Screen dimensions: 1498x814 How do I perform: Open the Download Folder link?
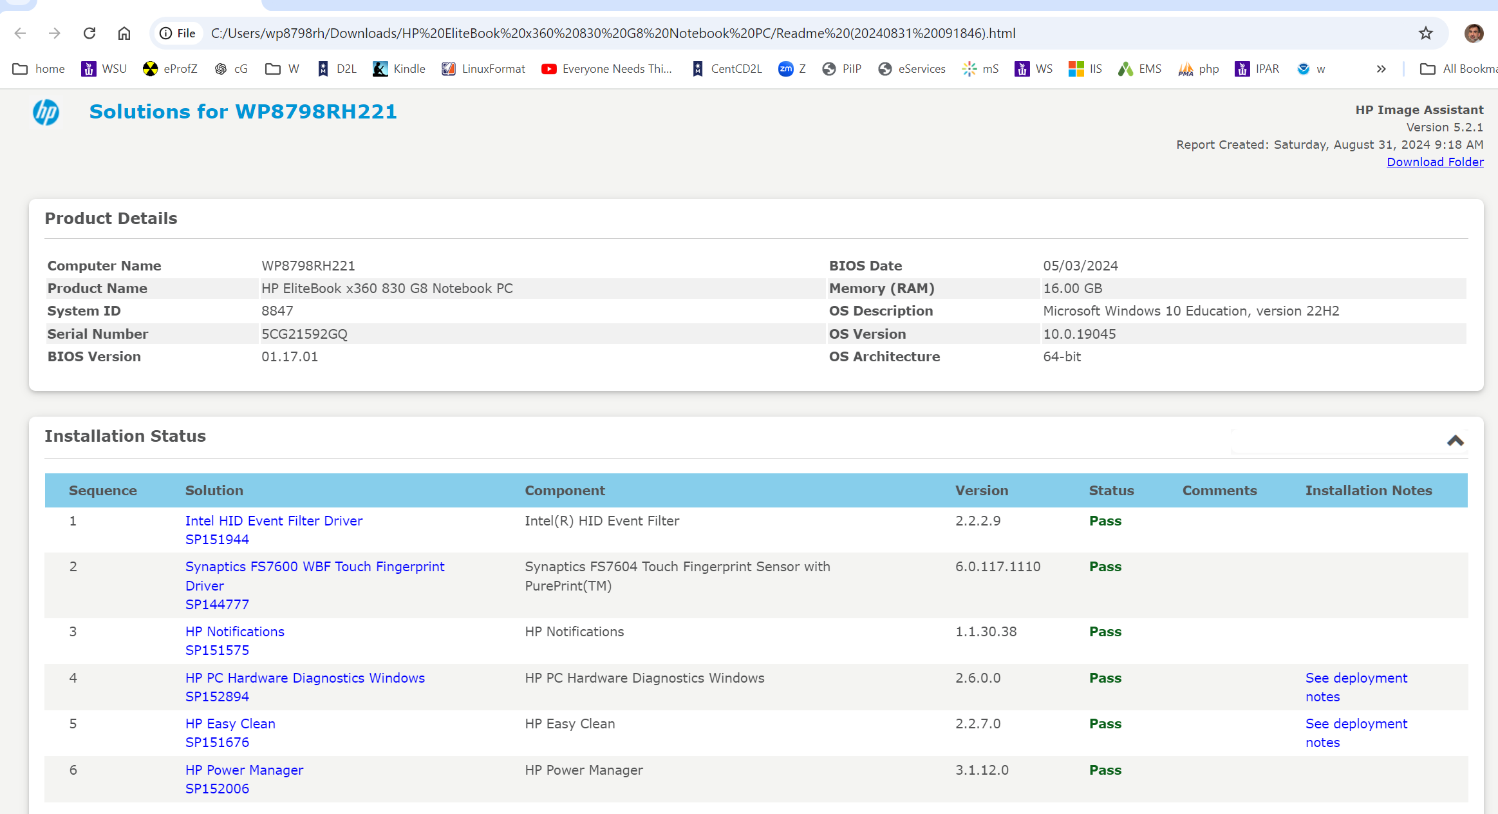pyautogui.click(x=1435, y=162)
